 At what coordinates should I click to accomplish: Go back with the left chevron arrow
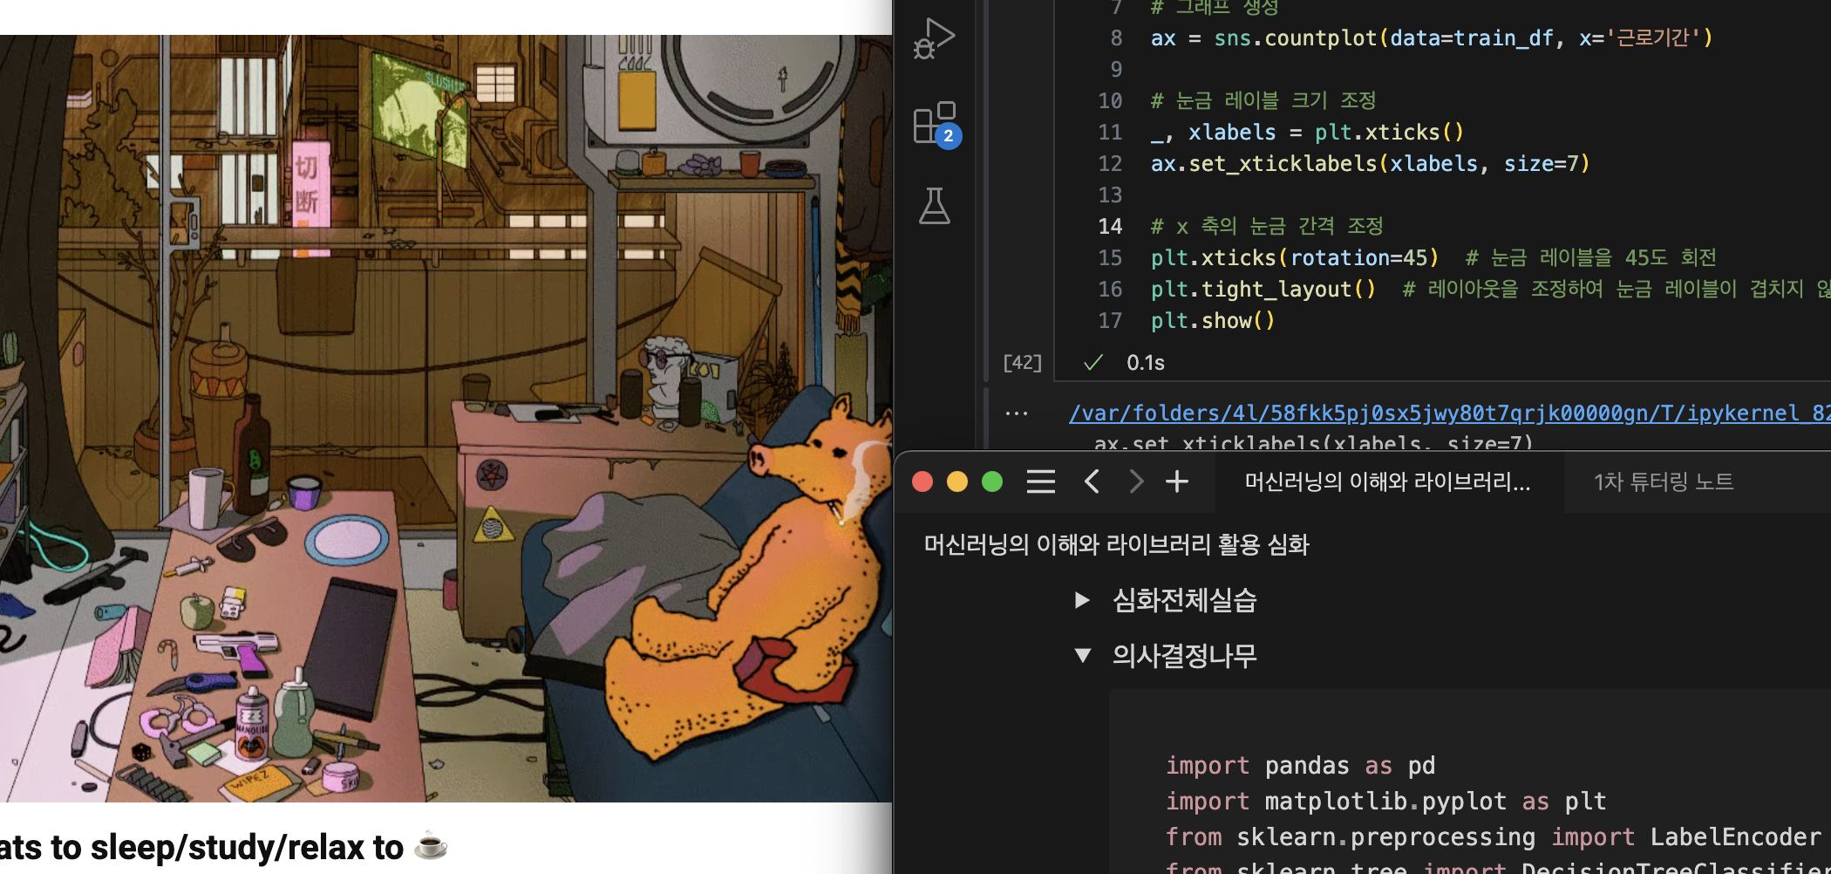point(1092,481)
